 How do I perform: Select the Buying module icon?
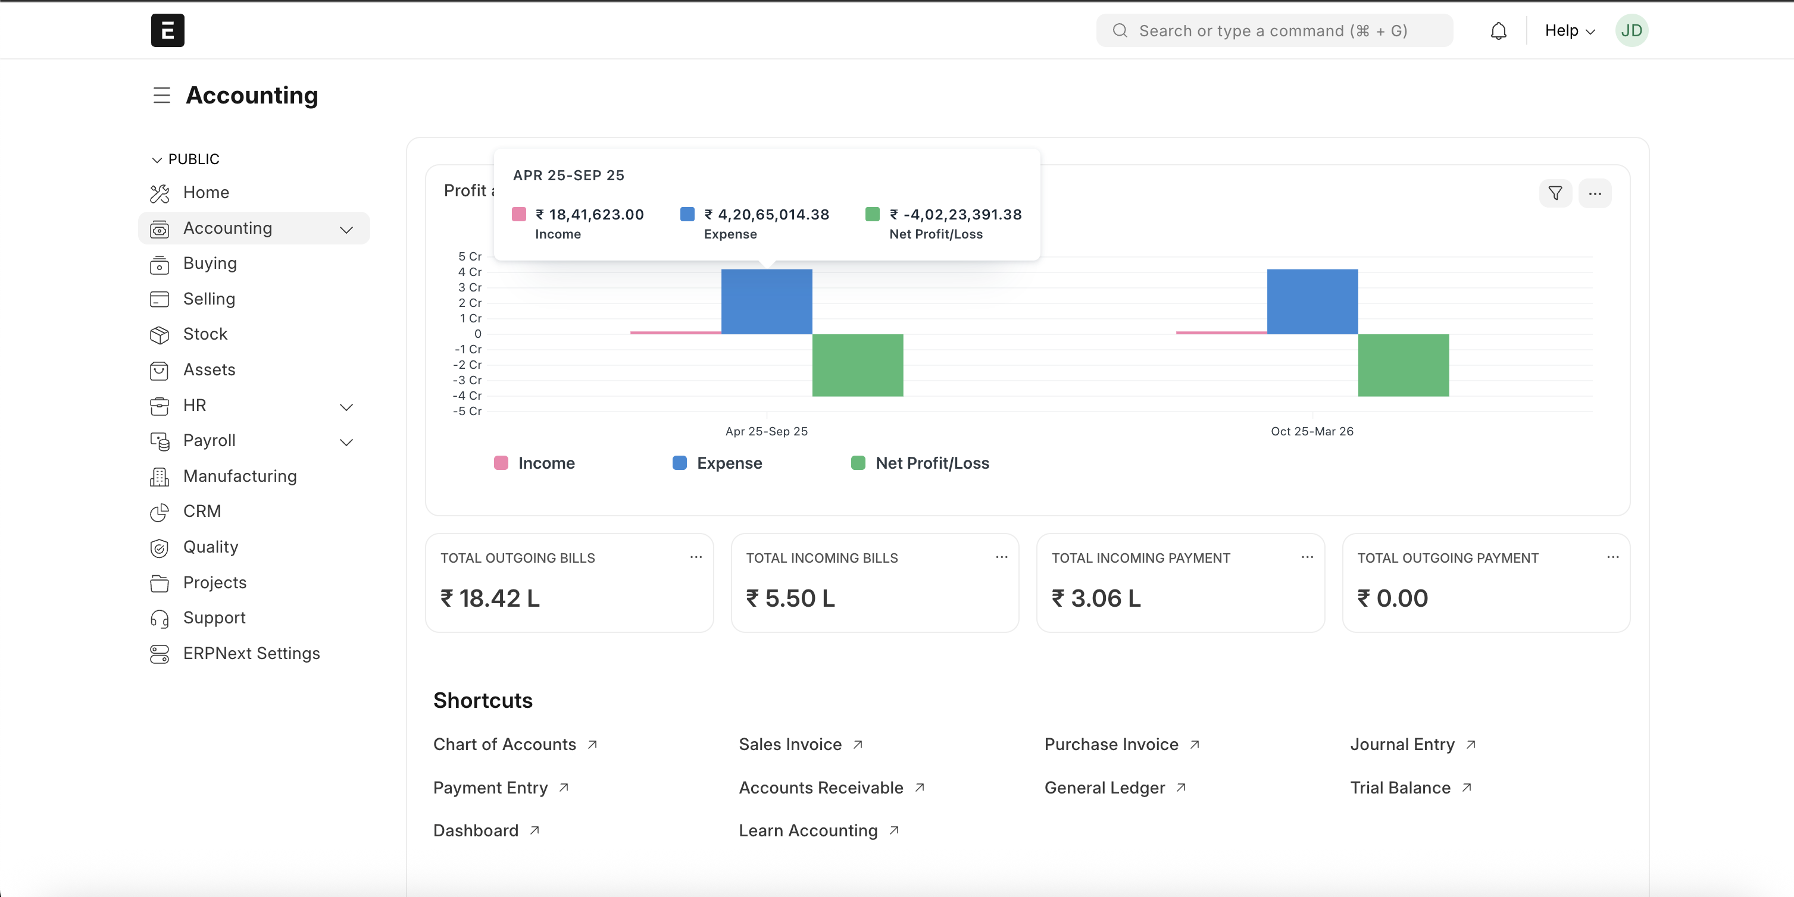(160, 264)
